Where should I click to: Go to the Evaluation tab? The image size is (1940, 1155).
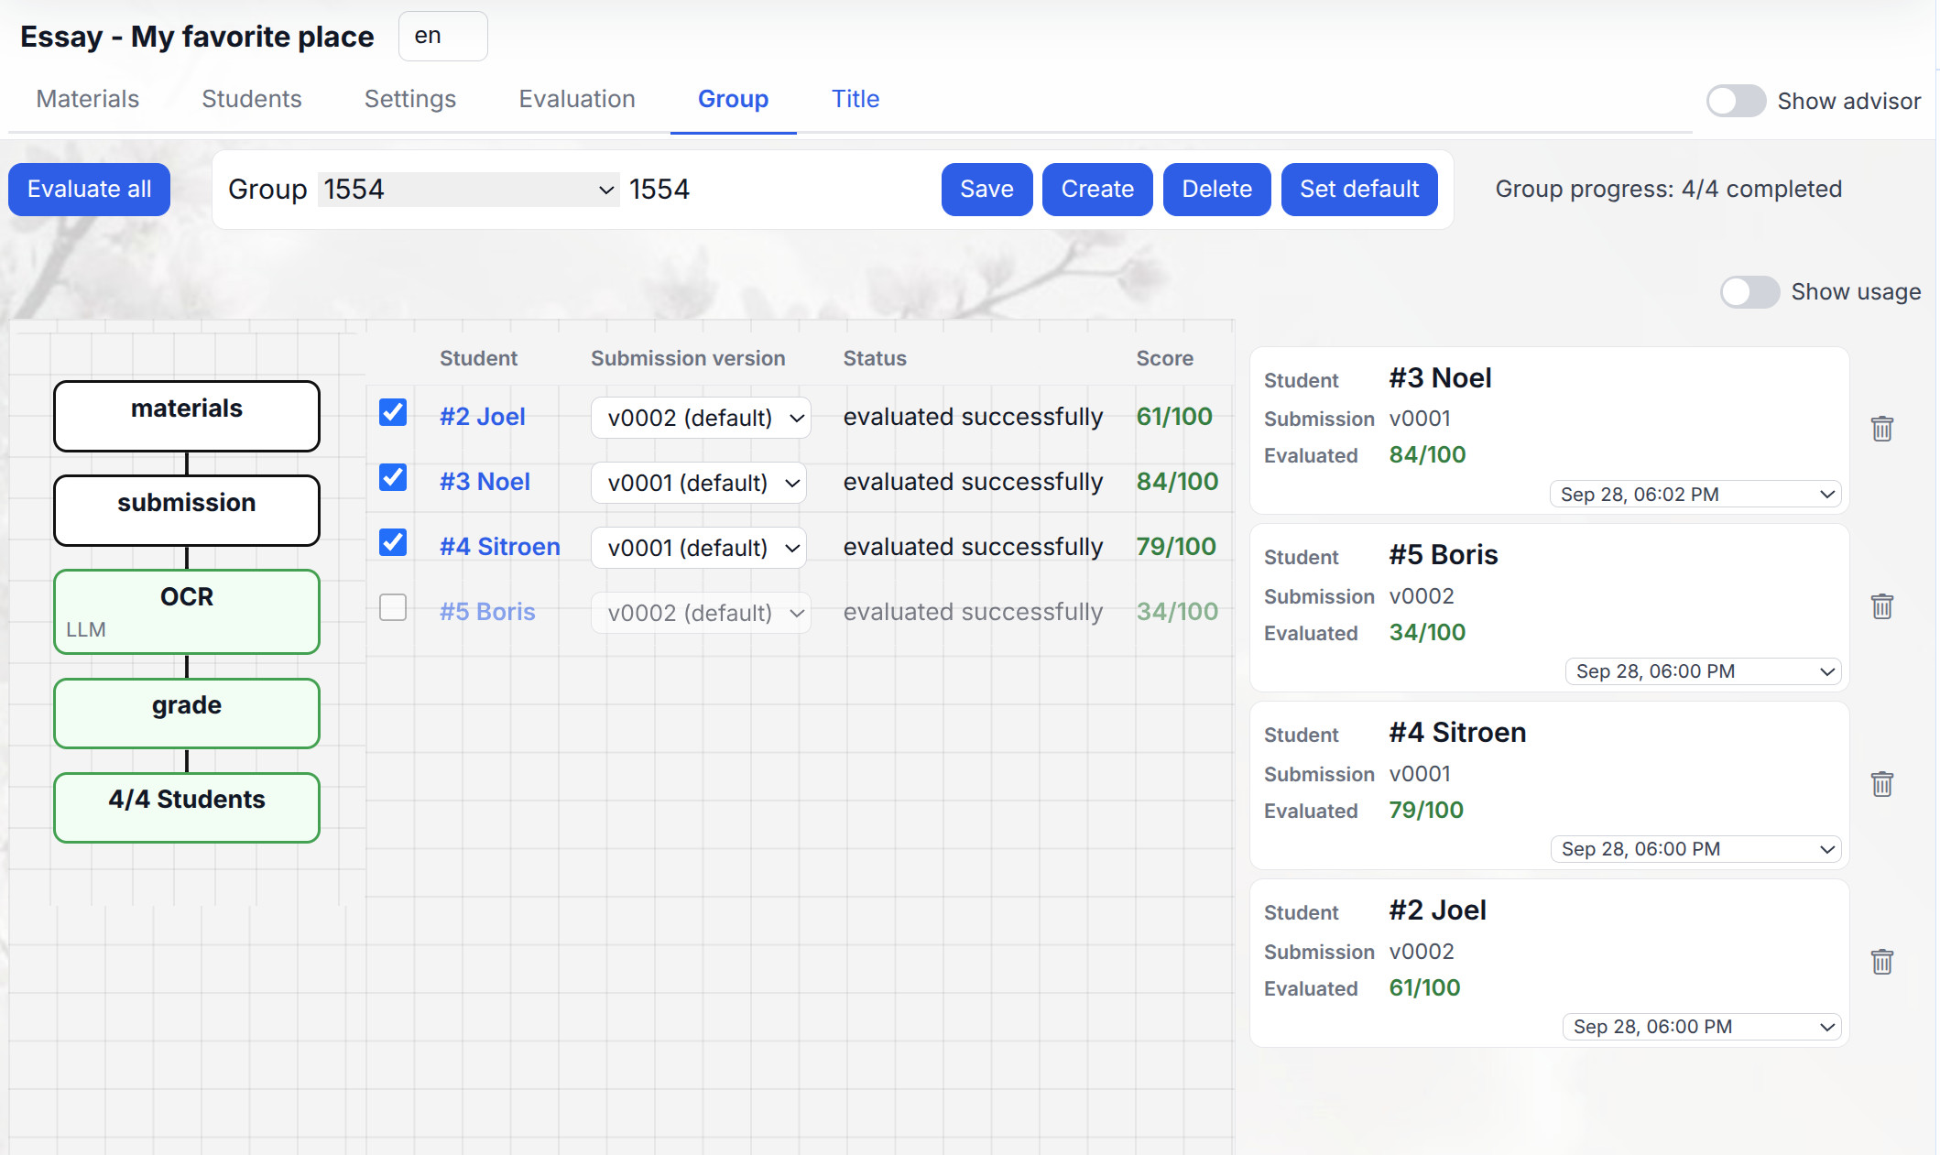point(577,99)
